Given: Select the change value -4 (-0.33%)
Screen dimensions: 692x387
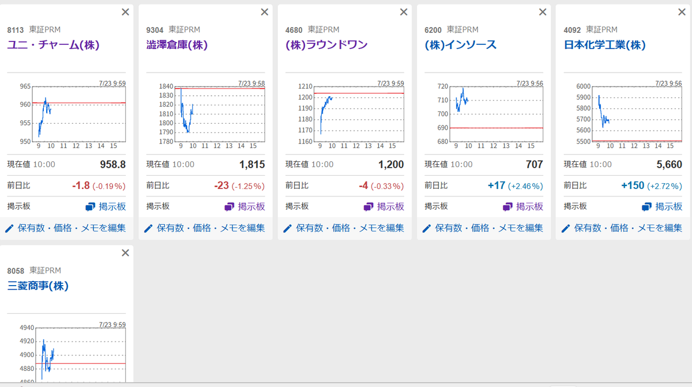Looking at the screenshot, I should click(x=381, y=186).
